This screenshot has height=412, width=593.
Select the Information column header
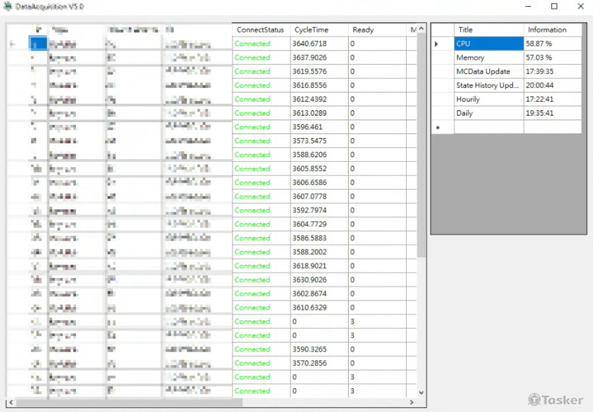click(x=552, y=30)
